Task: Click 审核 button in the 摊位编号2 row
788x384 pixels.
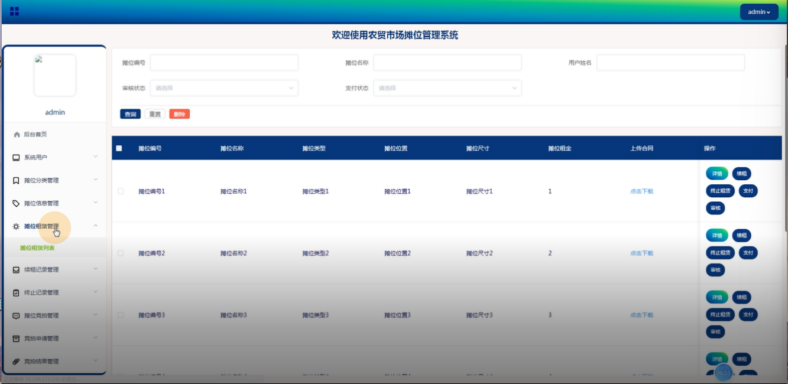Action: pos(715,270)
